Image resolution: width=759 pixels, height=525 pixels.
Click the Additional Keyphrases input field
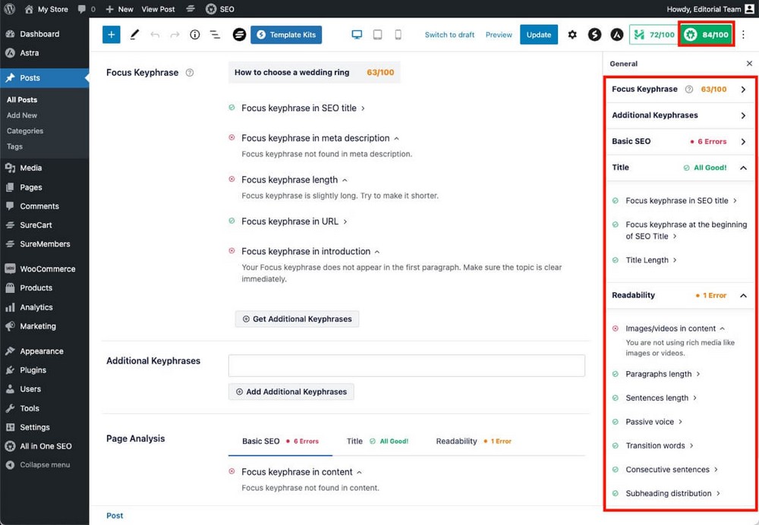(x=406, y=366)
